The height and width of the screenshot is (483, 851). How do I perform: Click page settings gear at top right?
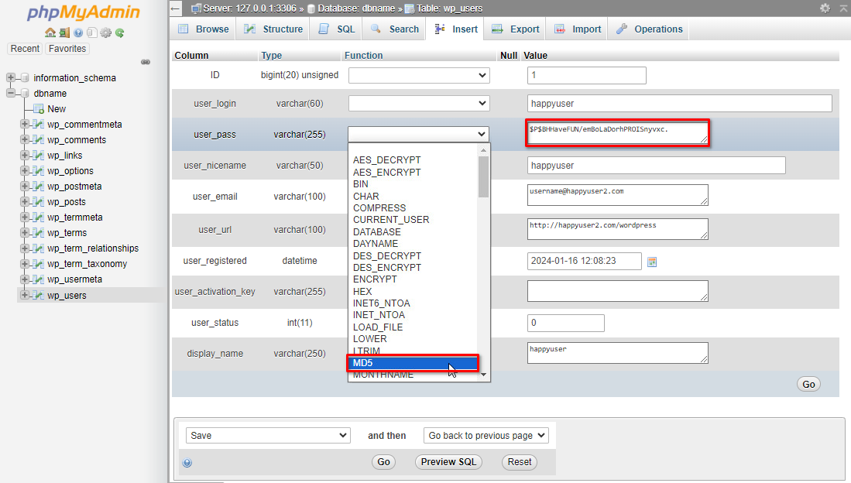(x=825, y=9)
